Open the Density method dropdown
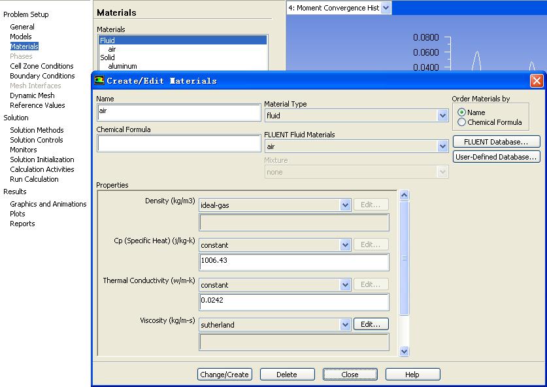The height and width of the screenshot is (387, 547). click(346, 205)
